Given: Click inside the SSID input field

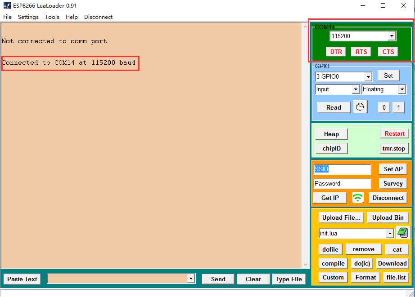Looking at the screenshot, I should coord(342,169).
